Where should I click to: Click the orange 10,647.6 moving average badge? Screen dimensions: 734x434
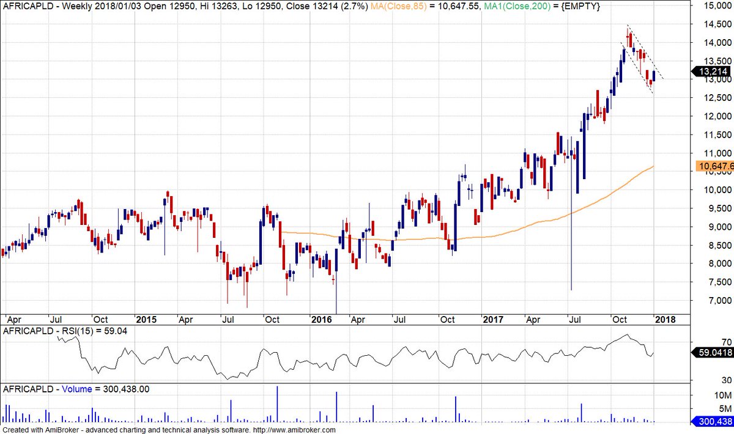pyautogui.click(x=714, y=166)
